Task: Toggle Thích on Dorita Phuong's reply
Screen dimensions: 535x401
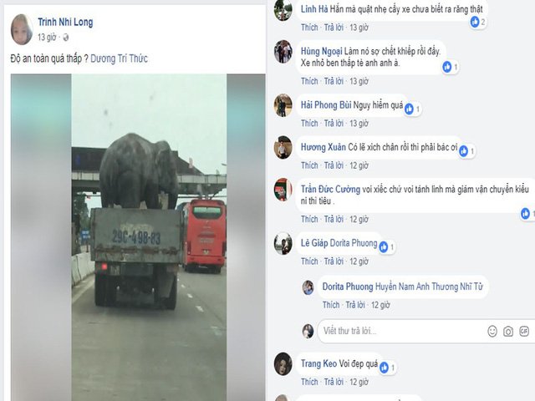Action: pos(331,305)
